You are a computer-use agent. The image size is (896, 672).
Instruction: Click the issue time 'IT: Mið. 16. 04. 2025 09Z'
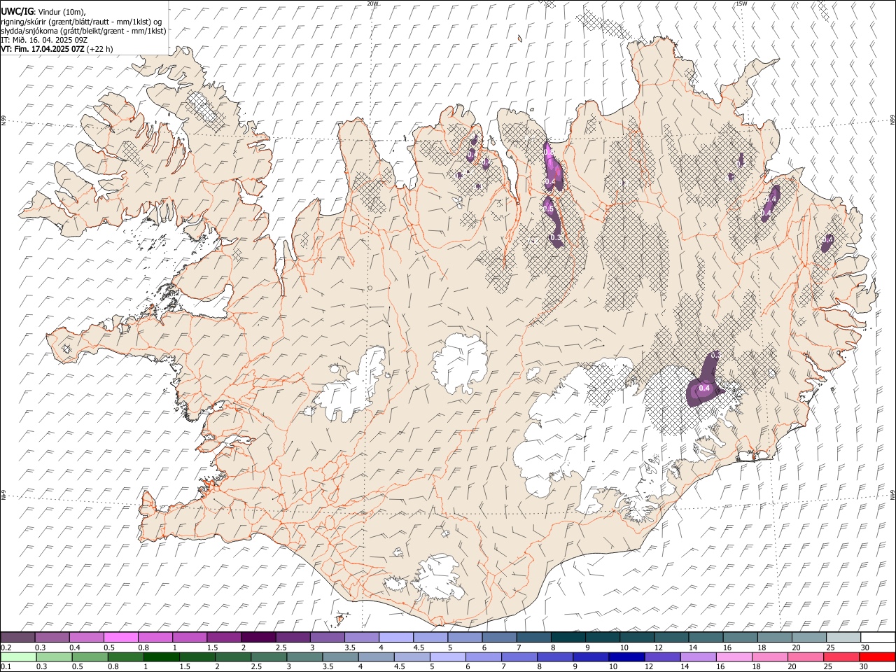click(x=43, y=40)
